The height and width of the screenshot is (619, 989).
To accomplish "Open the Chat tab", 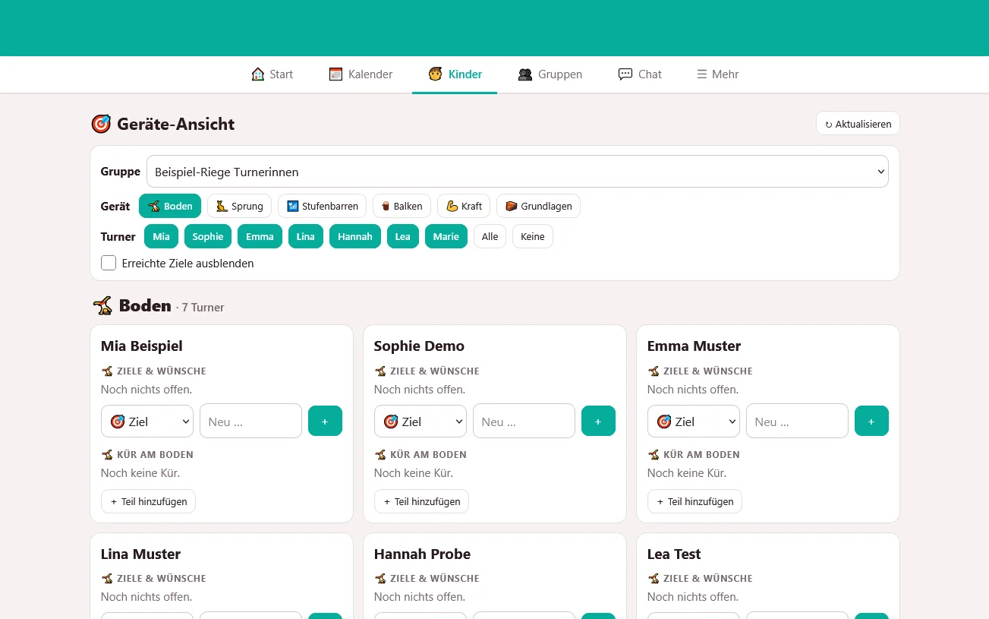I will point(640,74).
